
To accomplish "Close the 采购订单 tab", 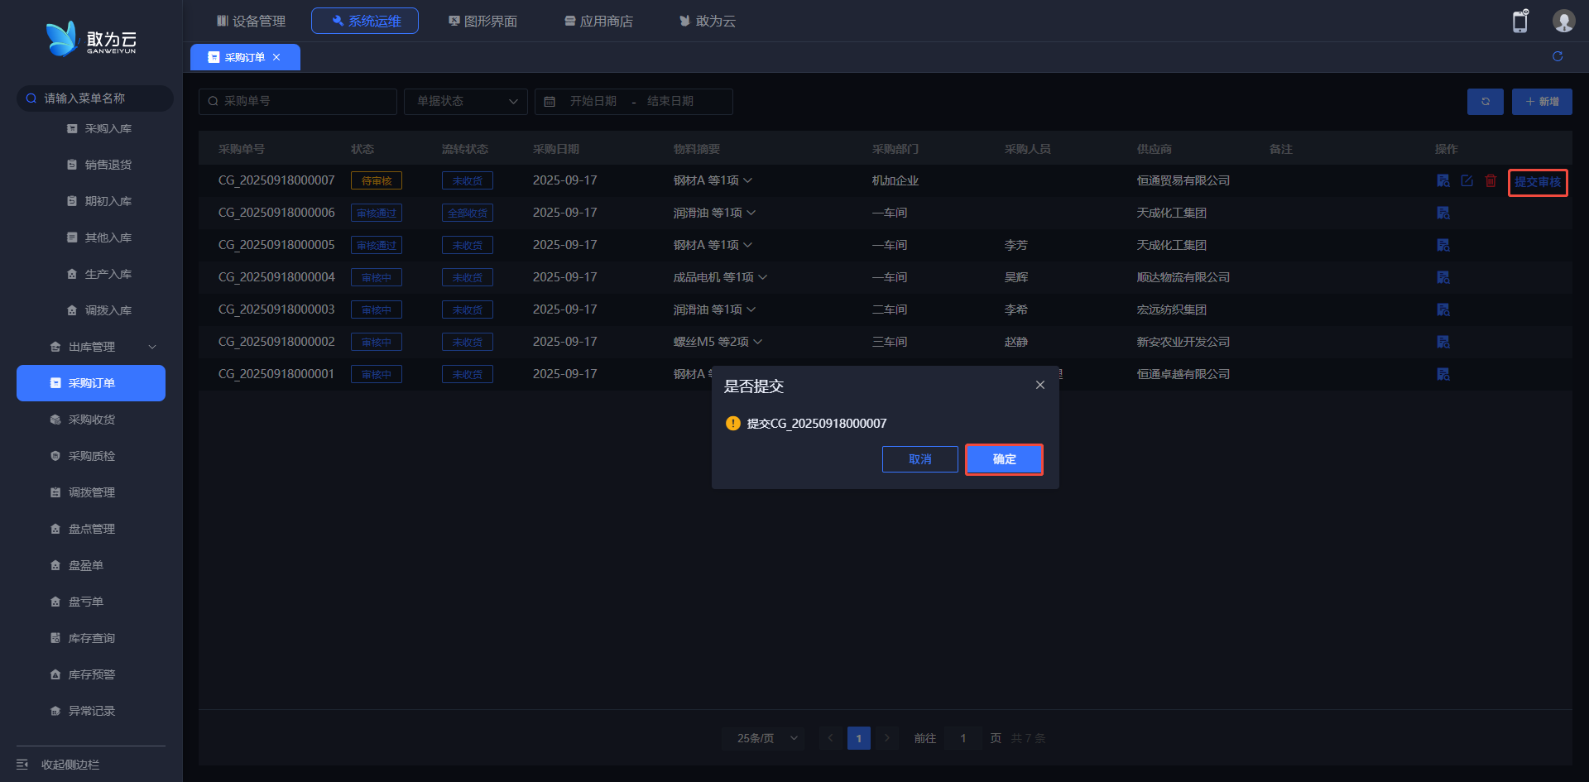I will tap(276, 57).
